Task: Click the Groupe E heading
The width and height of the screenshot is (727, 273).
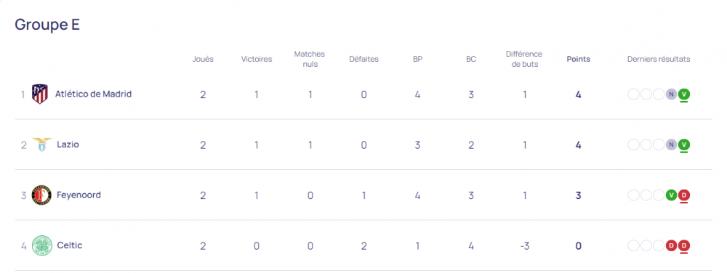Action: pyautogui.click(x=47, y=25)
